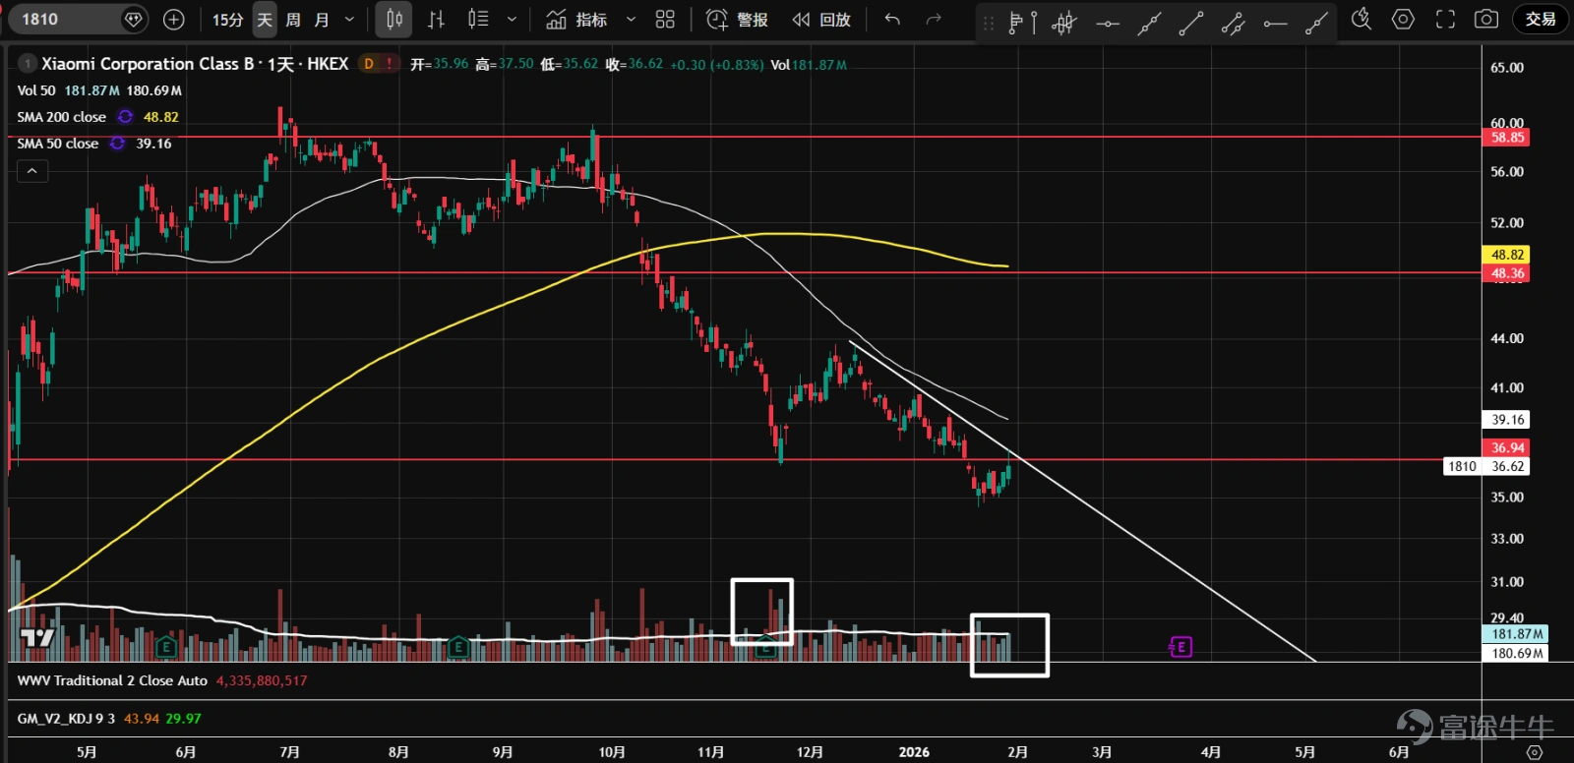Switch to the 天 daily interval

(265, 20)
